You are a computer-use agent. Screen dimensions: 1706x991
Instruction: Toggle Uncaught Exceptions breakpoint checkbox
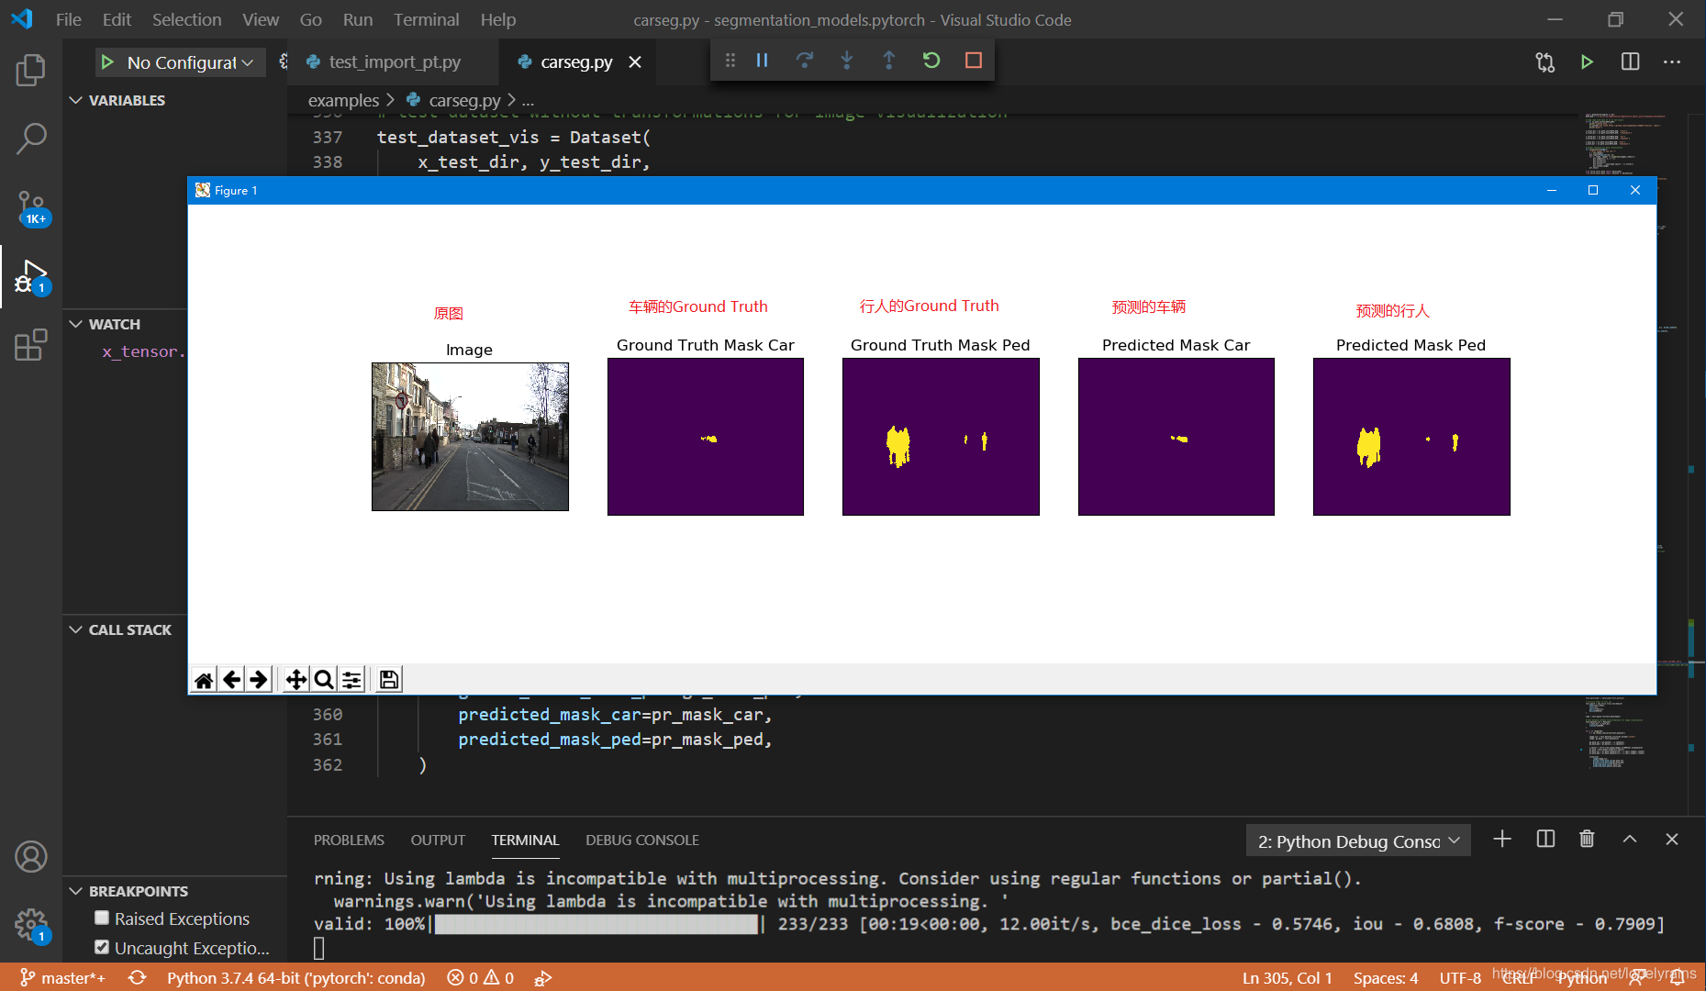point(102,947)
